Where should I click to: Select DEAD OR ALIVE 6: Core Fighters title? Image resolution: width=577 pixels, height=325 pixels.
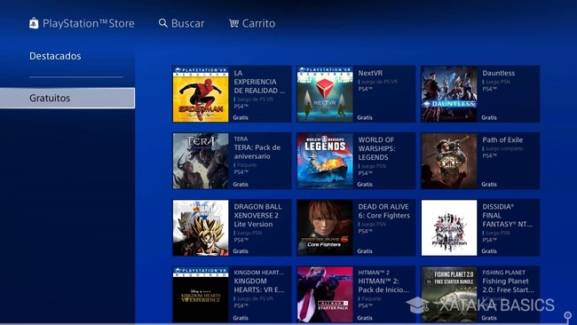click(383, 211)
